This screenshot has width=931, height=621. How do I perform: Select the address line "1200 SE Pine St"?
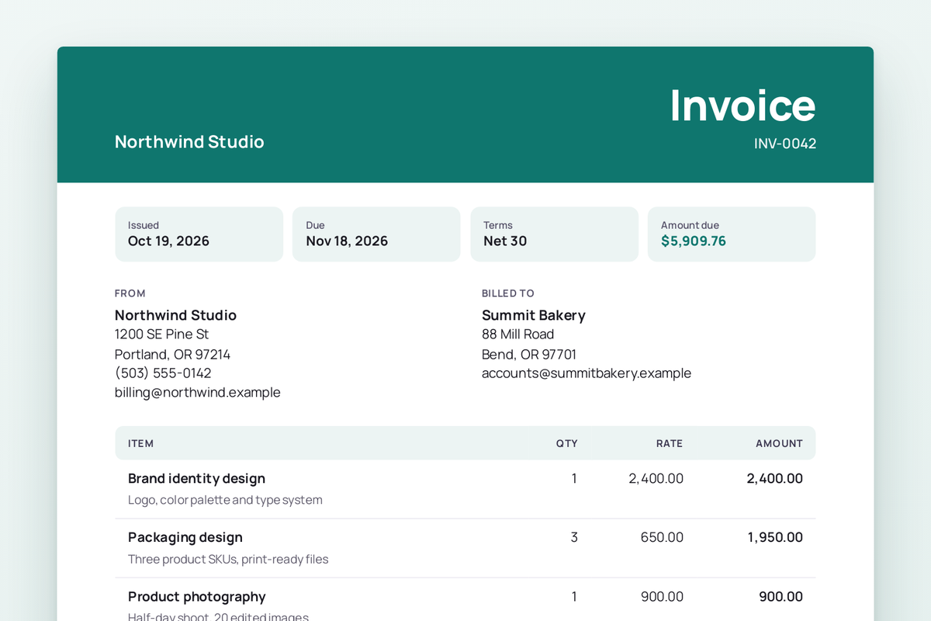161,335
